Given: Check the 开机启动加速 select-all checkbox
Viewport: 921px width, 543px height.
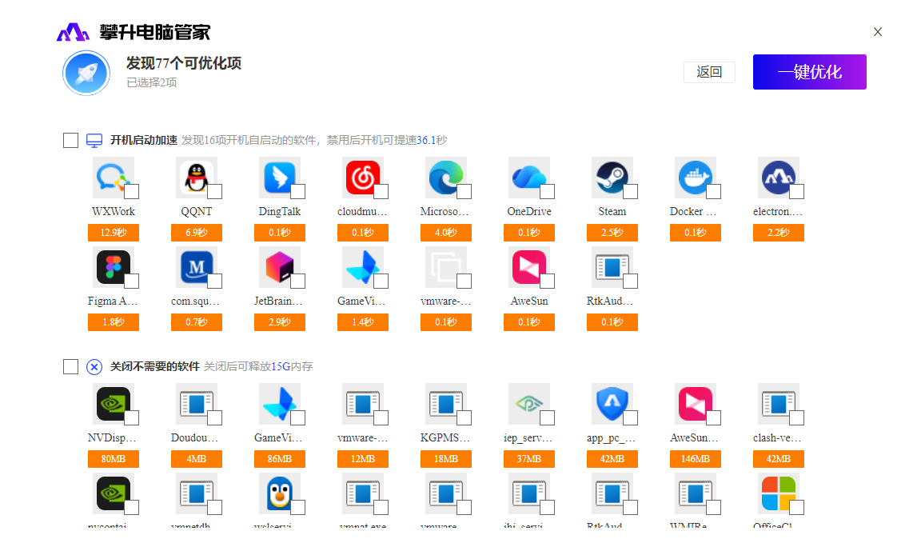Looking at the screenshot, I should (71, 141).
